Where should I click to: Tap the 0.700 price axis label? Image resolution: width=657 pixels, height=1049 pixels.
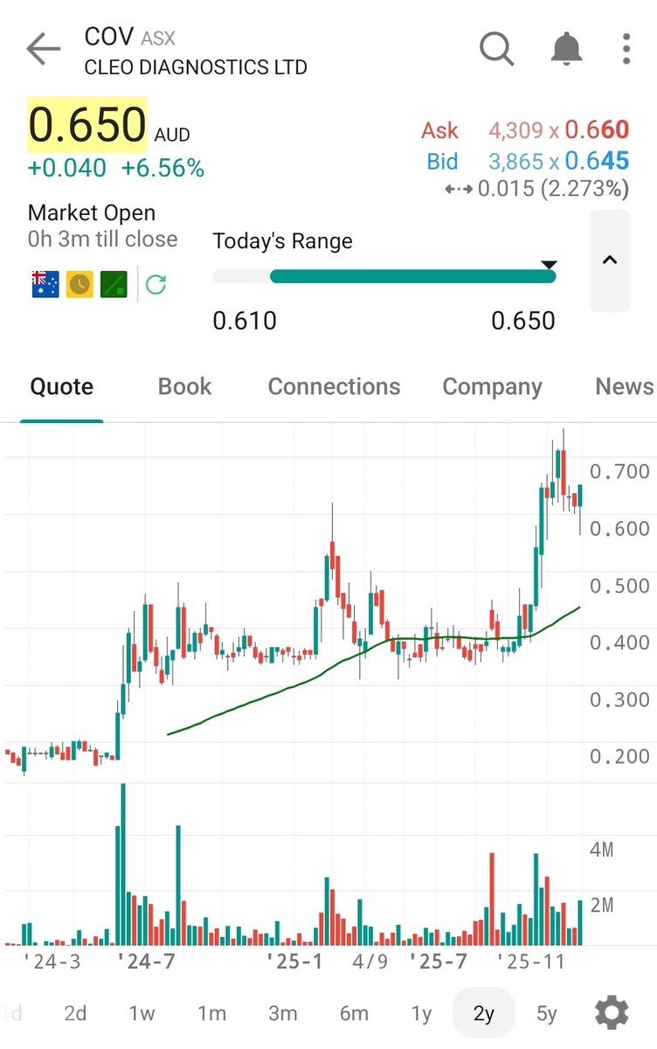pyautogui.click(x=619, y=472)
